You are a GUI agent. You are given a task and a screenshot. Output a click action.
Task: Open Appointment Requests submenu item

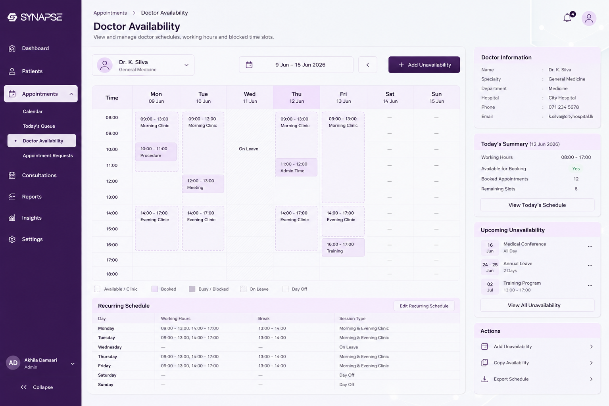tap(48, 155)
